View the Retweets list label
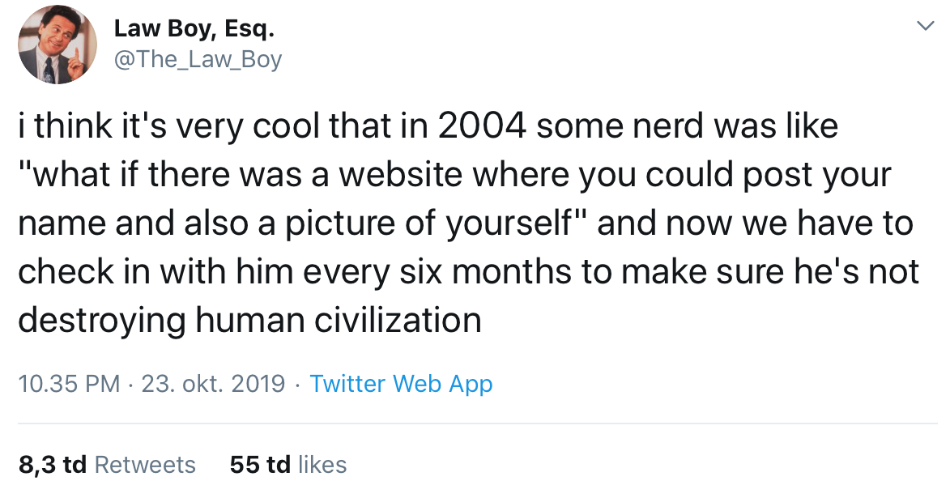The height and width of the screenshot is (498, 950). (145, 464)
